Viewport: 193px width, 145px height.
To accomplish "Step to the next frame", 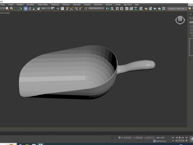I will click(x=183, y=138).
